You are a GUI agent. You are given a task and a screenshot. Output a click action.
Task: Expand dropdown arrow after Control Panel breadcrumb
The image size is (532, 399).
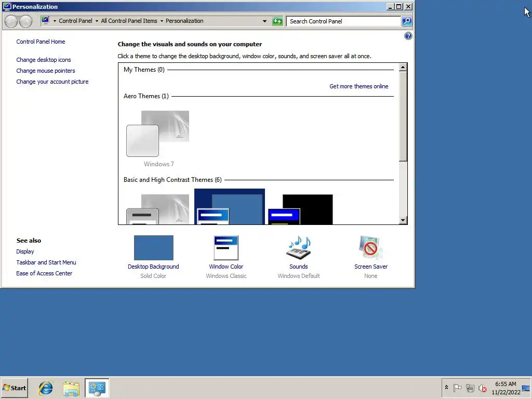[97, 21]
